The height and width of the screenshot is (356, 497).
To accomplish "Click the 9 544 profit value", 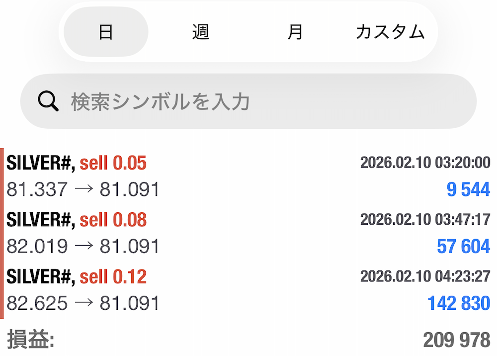I will click(x=468, y=189).
